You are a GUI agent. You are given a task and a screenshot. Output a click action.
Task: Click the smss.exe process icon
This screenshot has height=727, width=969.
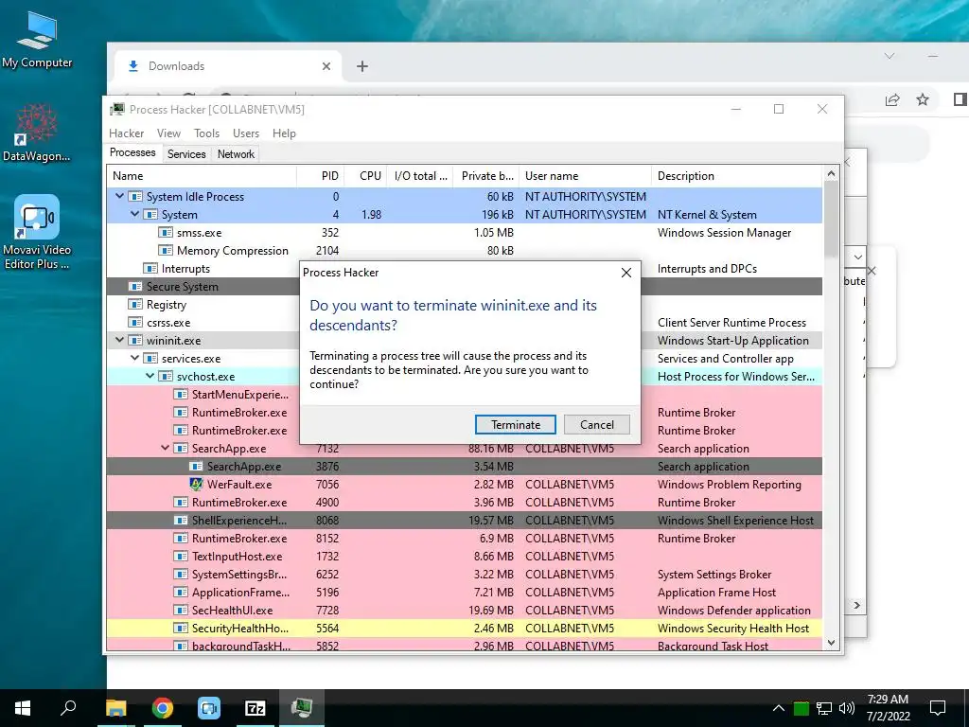165,233
